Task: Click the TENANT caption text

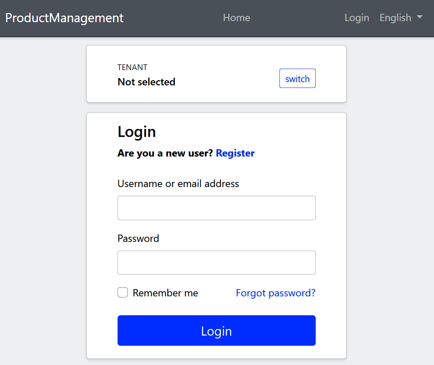Action: (x=132, y=68)
